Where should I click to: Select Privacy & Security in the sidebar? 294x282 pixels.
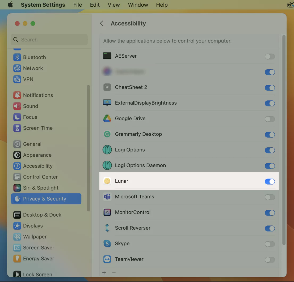pyautogui.click(x=46, y=199)
